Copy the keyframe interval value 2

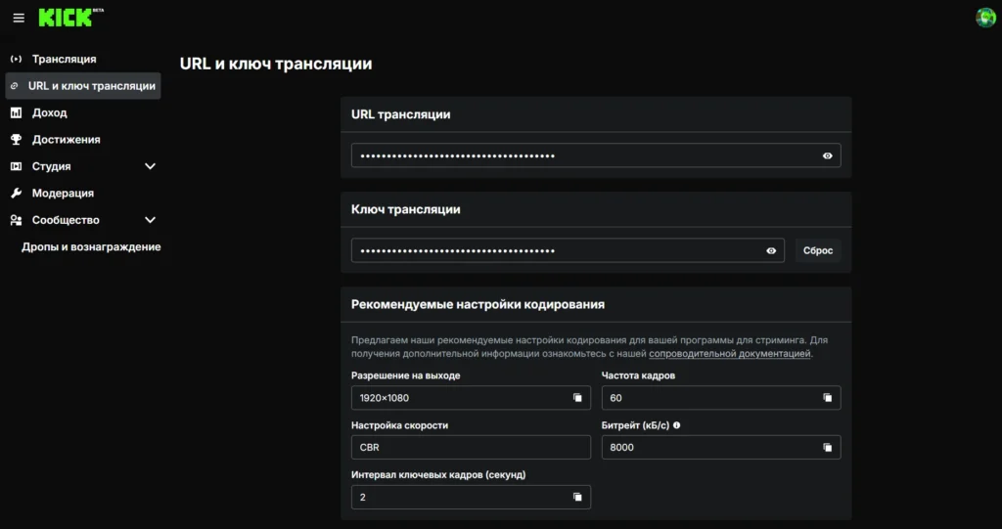click(577, 497)
